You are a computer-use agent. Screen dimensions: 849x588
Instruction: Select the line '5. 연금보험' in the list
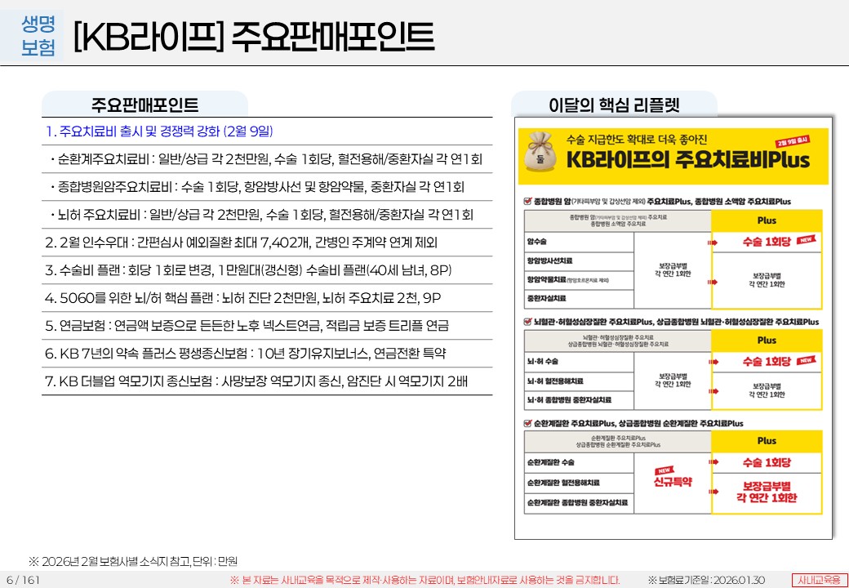[x=247, y=325]
